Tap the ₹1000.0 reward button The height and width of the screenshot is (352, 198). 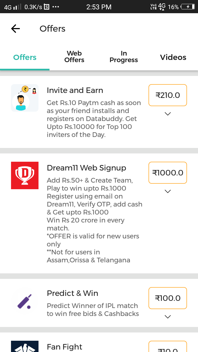(168, 173)
